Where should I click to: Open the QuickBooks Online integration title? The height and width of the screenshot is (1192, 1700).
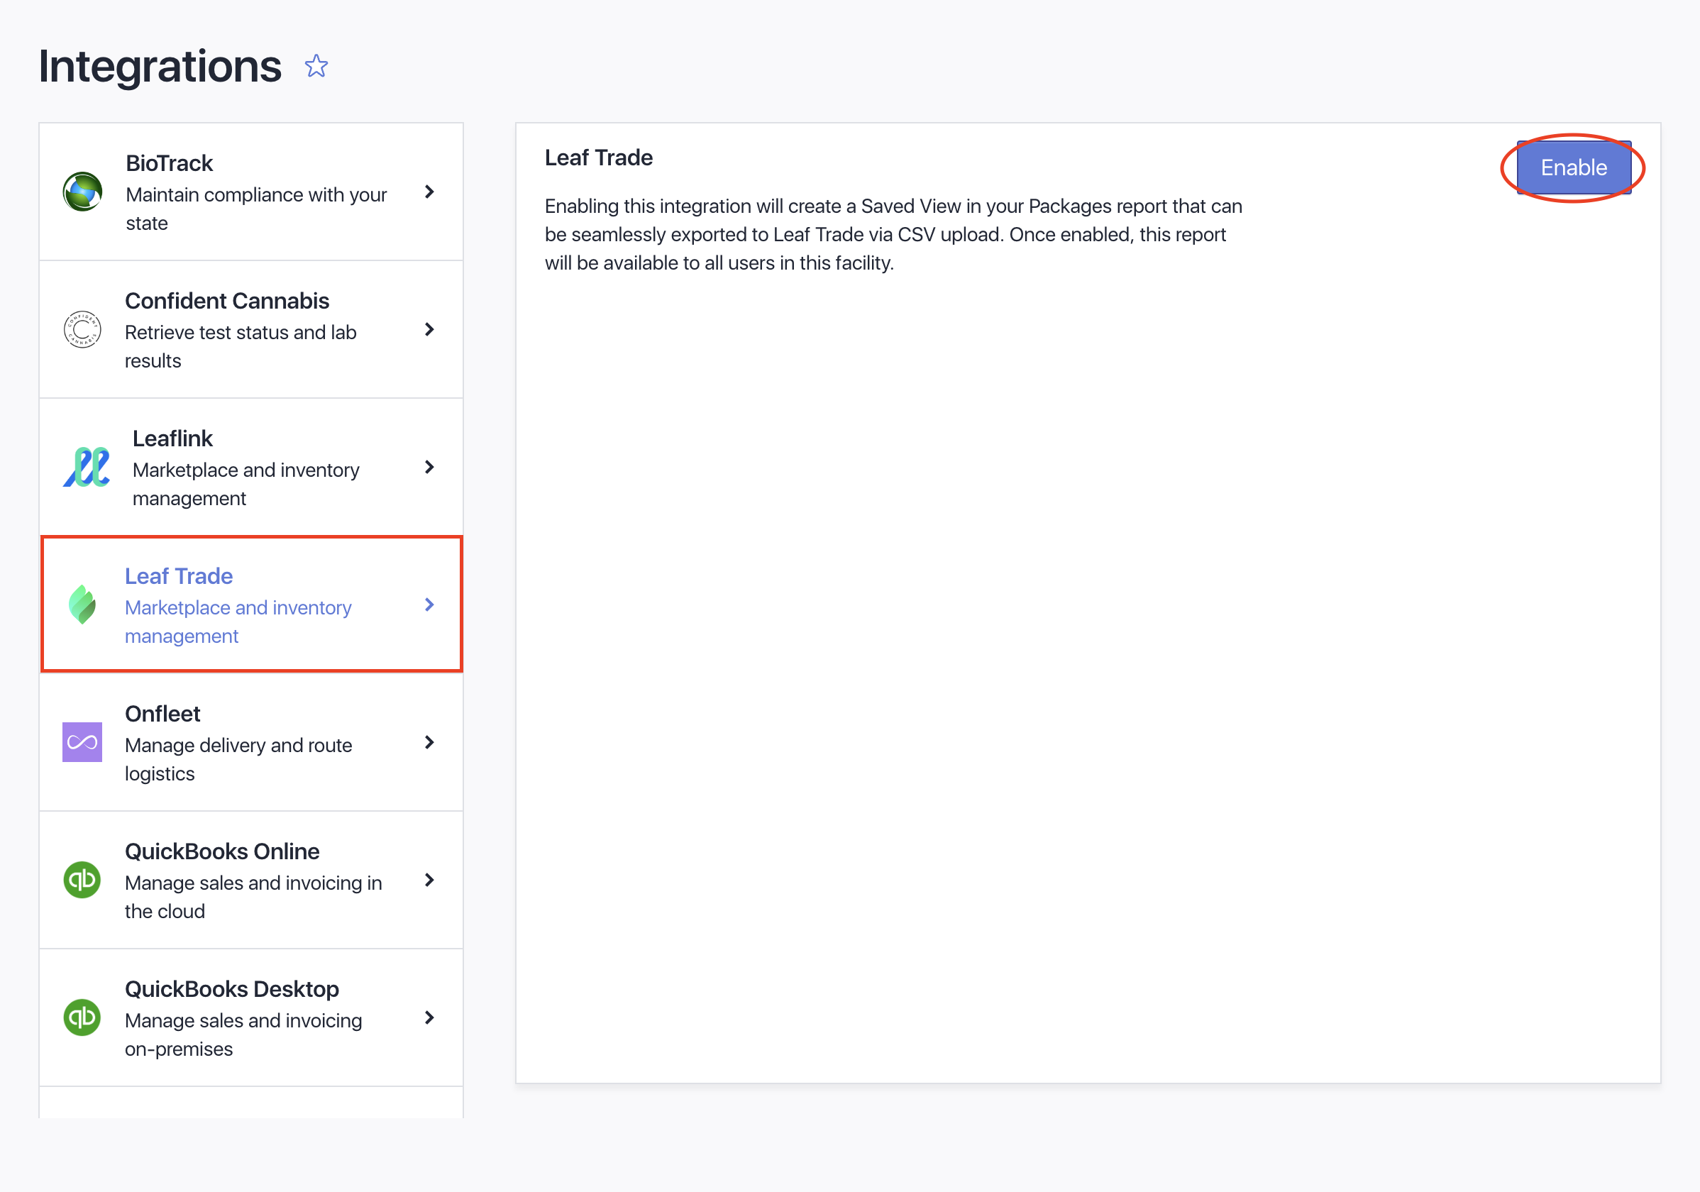pos(222,851)
